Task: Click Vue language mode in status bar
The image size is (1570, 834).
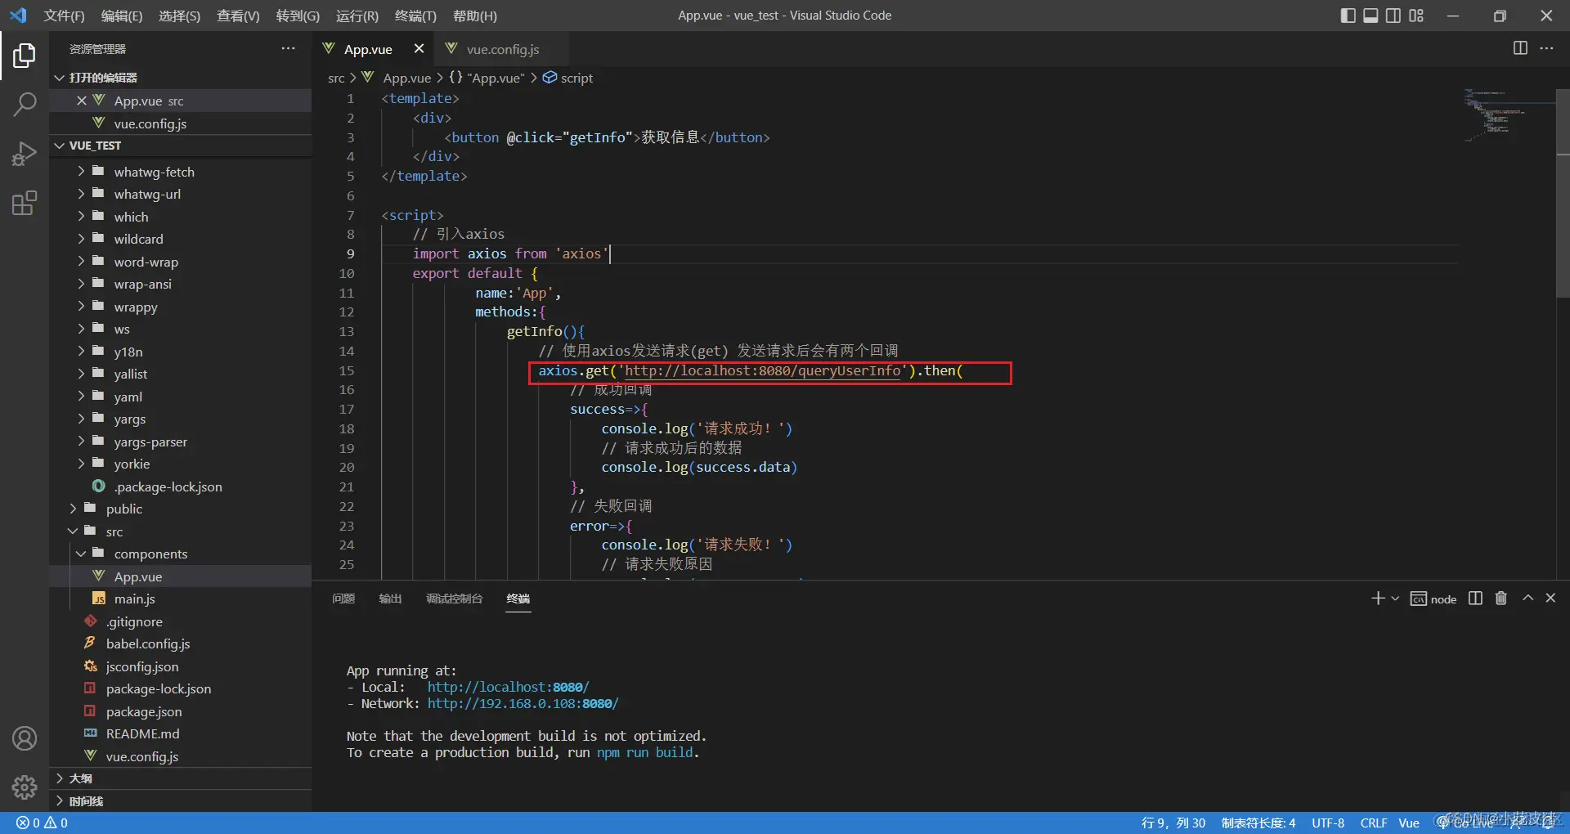Action: click(1409, 823)
